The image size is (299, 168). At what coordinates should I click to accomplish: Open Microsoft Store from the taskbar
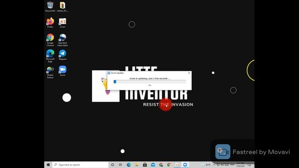145,165
